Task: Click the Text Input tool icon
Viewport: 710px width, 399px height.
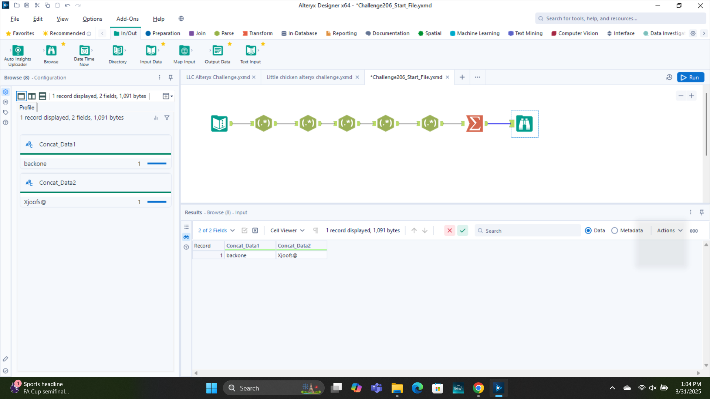Action: pyautogui.click(x=251, y=50)
